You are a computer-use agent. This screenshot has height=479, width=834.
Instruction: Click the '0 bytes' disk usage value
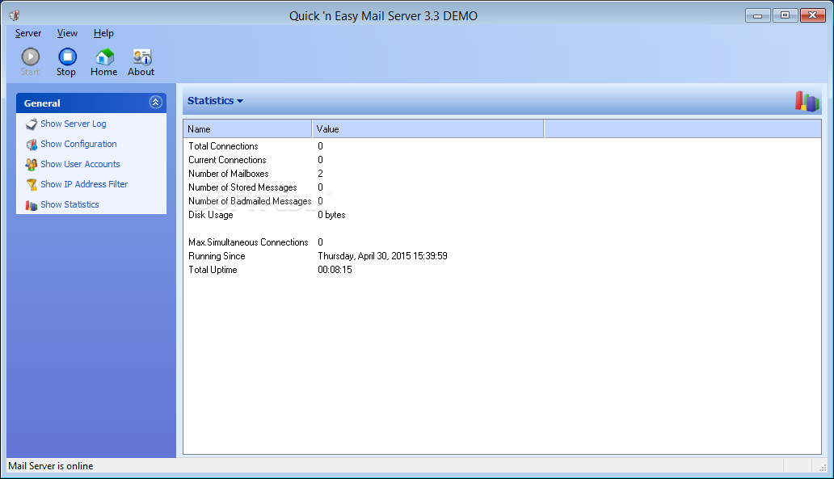click(331, 216)
